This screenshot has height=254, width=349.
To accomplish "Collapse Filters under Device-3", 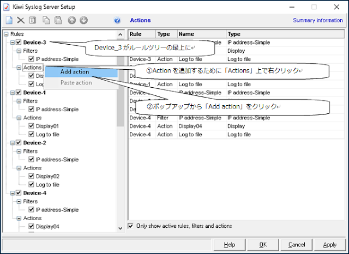I will (x=19, y=51).
